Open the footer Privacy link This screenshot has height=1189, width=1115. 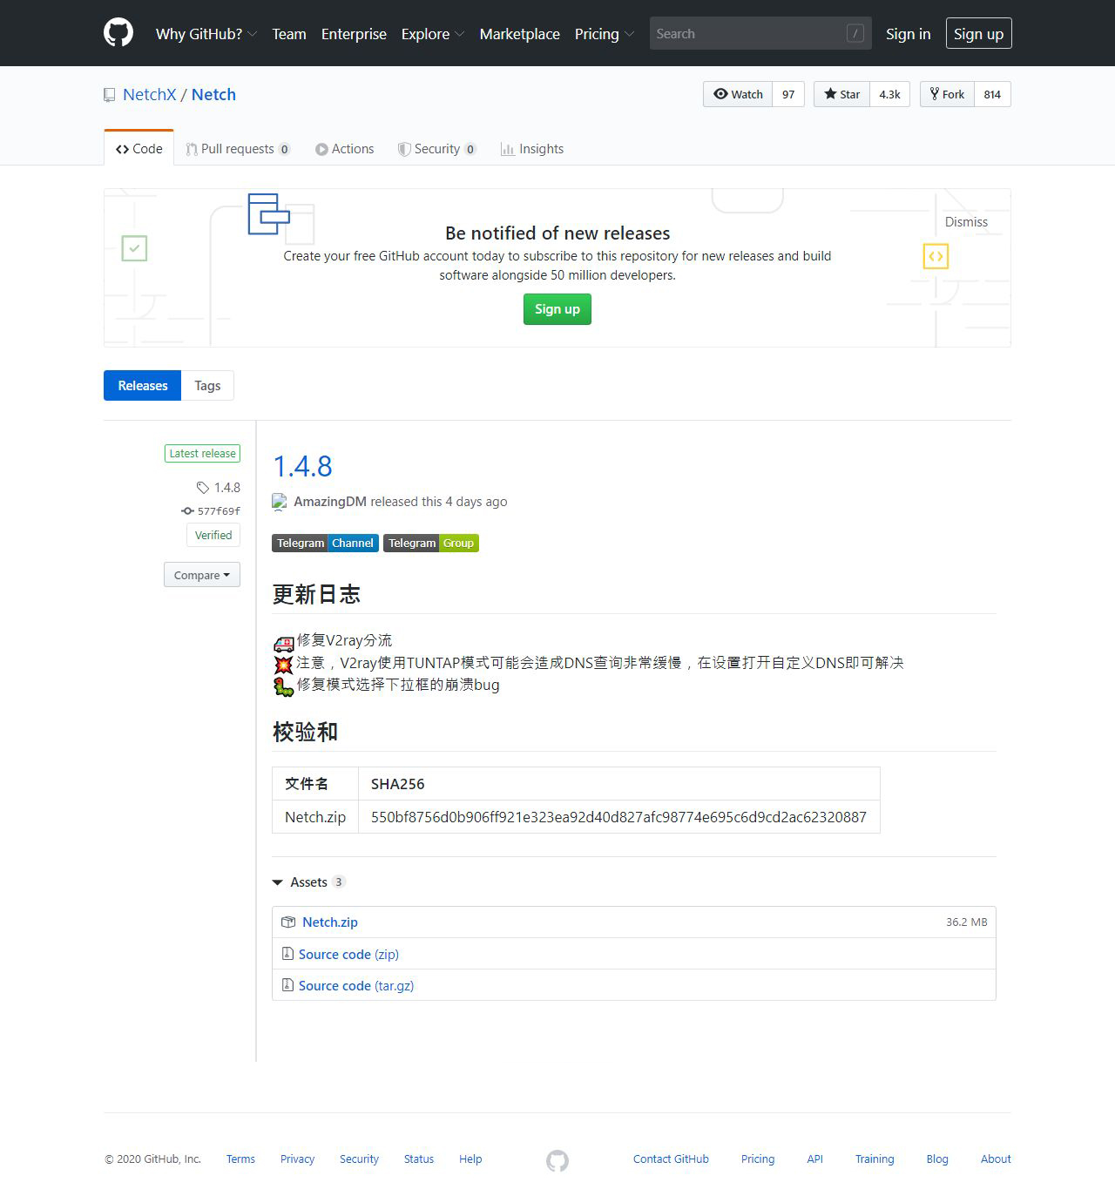coord(297,1159)
